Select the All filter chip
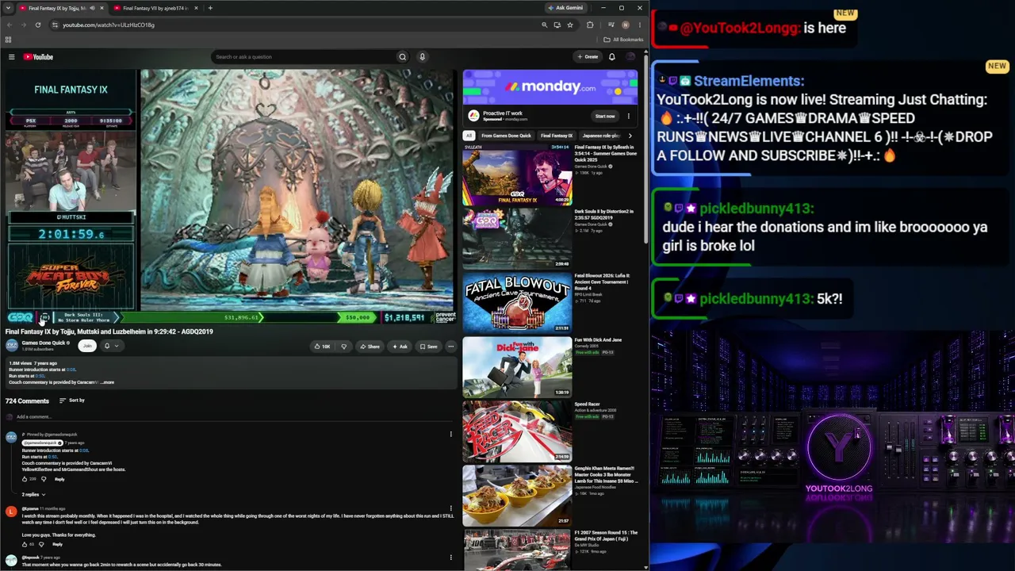The width and height of the screenshot is (1015, 571). [x=469, y=136]
